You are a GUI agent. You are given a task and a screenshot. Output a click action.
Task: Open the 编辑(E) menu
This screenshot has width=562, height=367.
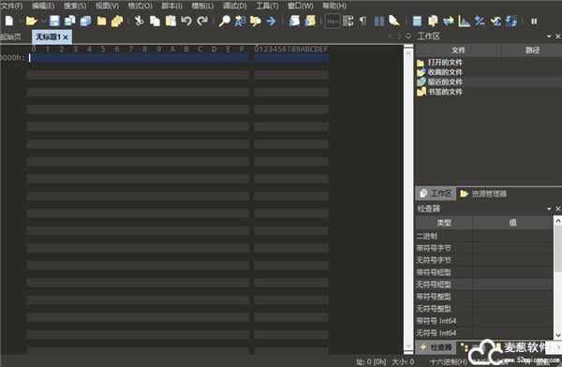43,6
